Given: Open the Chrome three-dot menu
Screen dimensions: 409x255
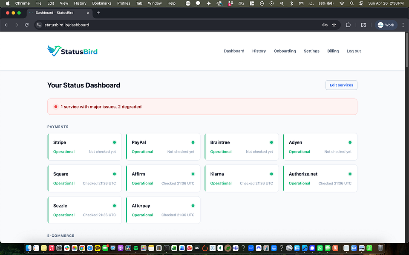Looking at the screenshot, I should click(403, 25).
